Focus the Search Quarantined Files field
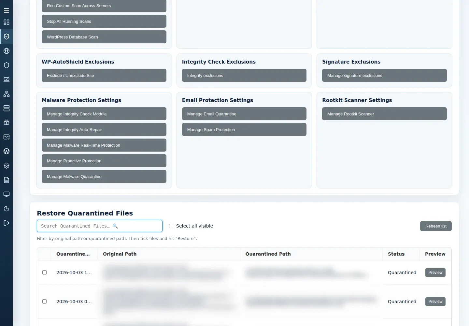The height and width of the screenshot is (326, 469). (100, 226)
